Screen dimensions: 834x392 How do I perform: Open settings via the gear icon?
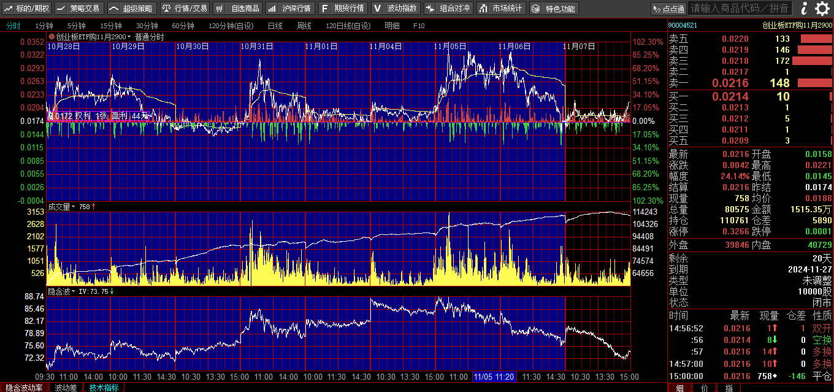coord(822,8)
